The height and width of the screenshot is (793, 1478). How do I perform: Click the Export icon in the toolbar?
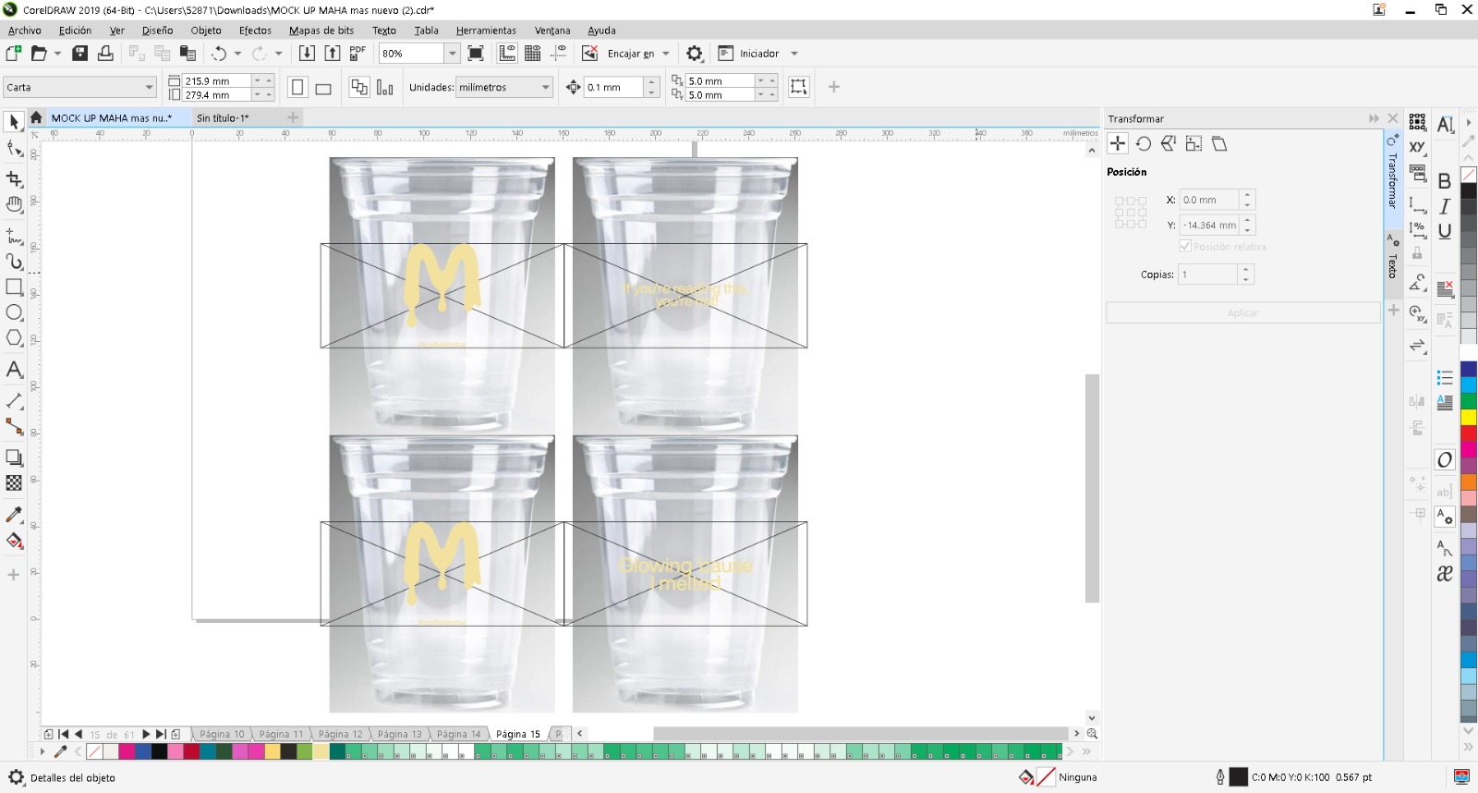(333, 53)
